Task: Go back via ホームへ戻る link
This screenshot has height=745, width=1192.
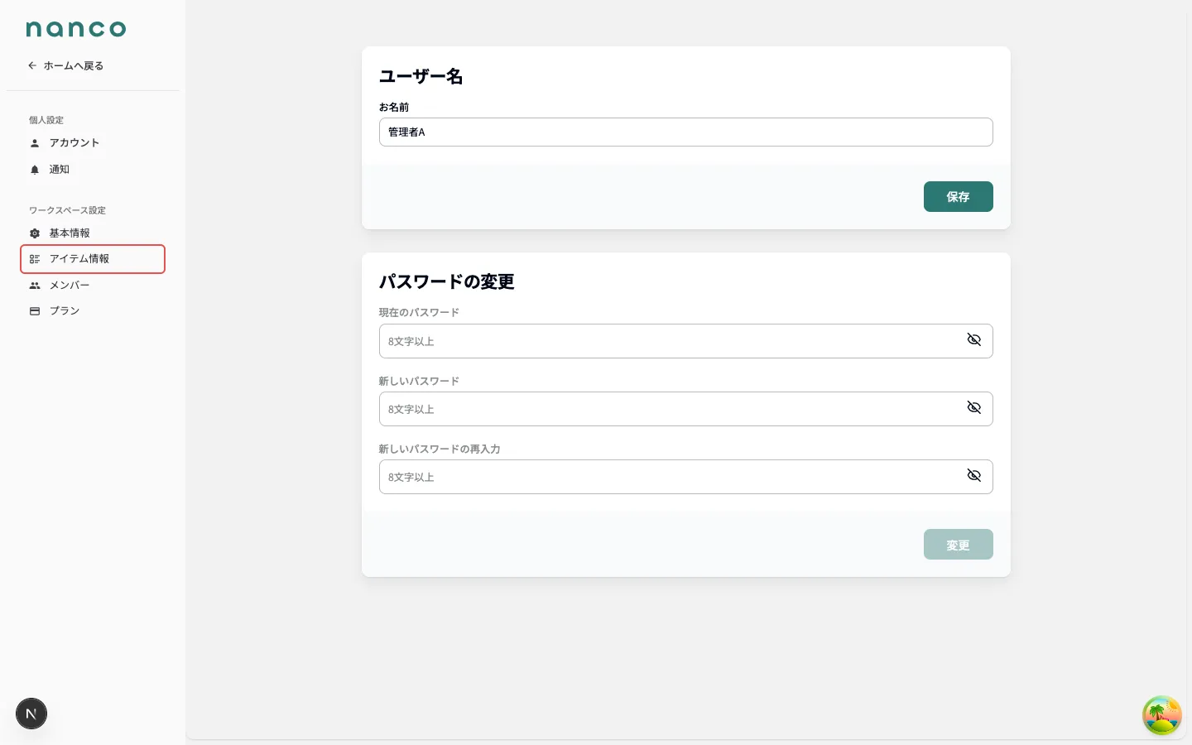Action: pyautogui.click(x=66, y=65)
